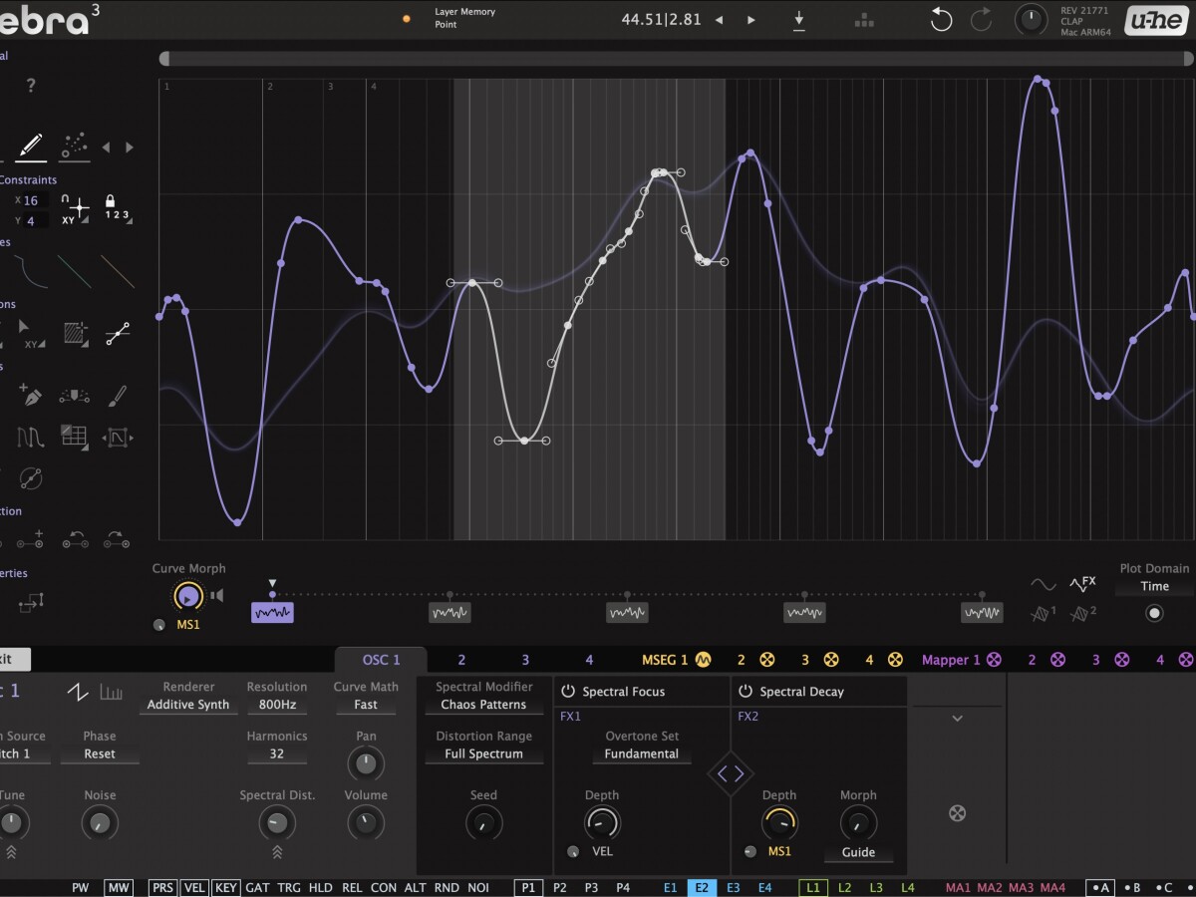Click the E2 envelope button

[702, 887]
